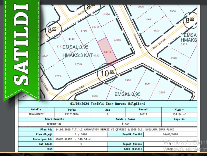Image resolution: width=207 pixels, height=156 pixels.
Task: Select the 14/06/2010 Tasdik Tarihi value
Action: pyautogui.click(x=170, y=134)
